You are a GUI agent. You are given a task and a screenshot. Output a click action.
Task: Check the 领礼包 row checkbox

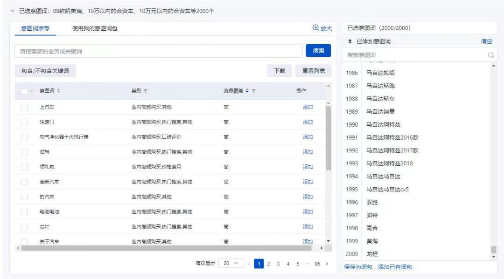pyautogui.click(x=24, y=167)
